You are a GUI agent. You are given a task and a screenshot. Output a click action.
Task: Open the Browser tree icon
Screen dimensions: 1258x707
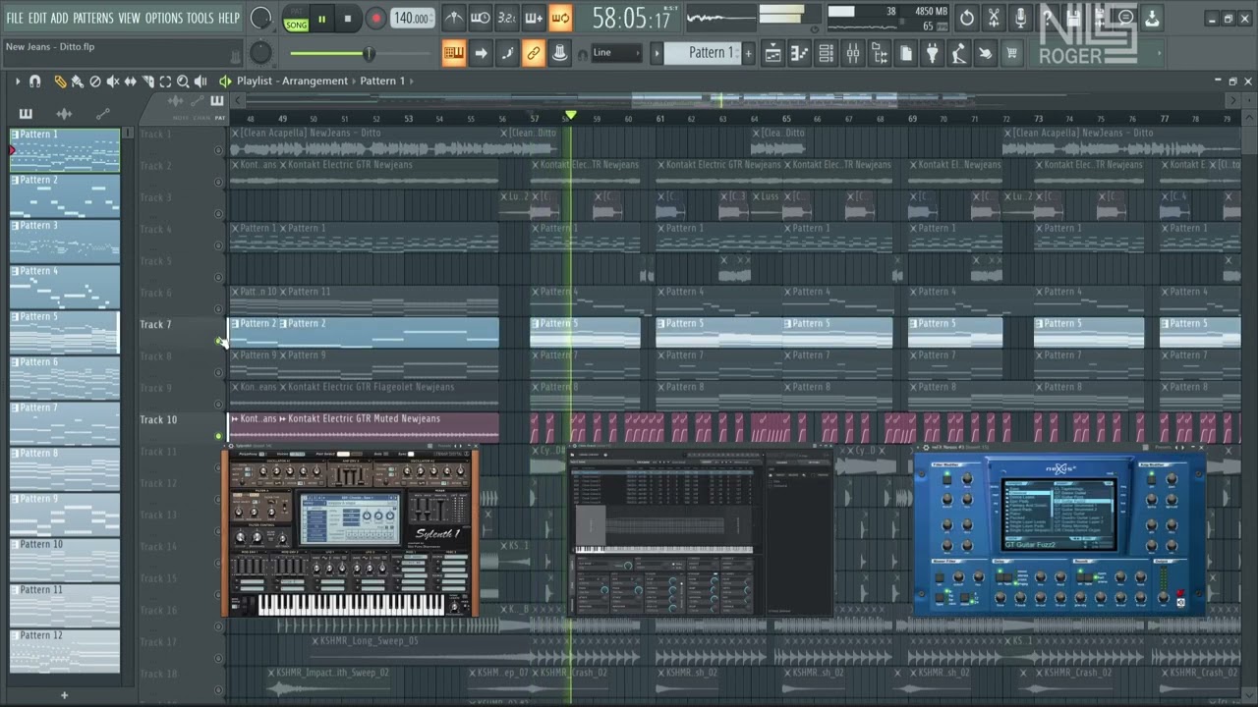(x=880, y=53)
